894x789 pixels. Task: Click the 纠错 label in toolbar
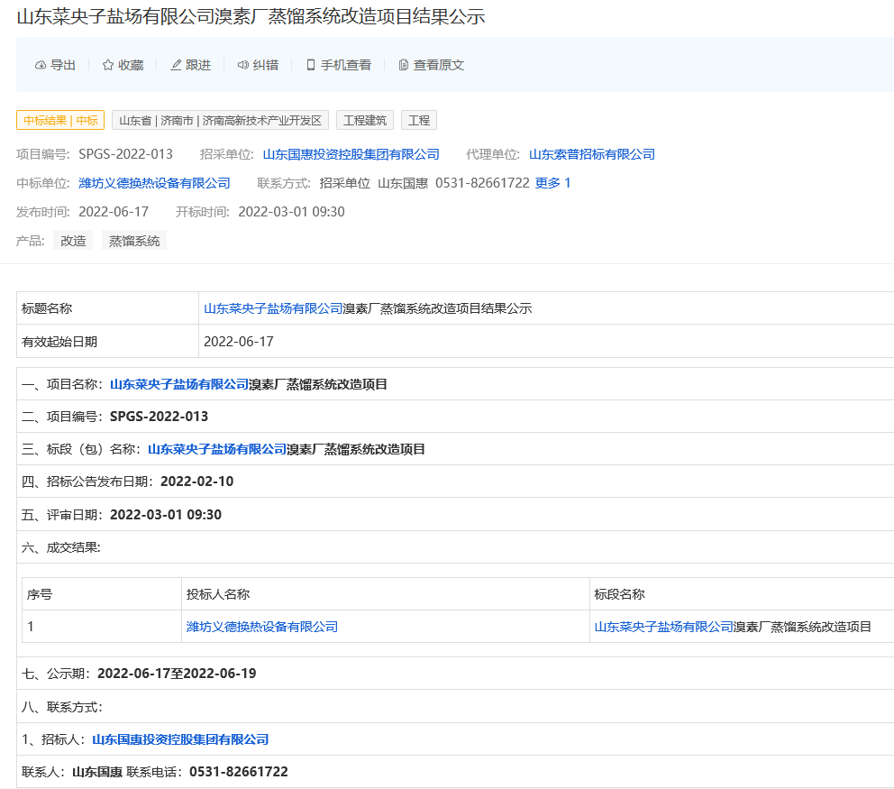pos(266,65)
